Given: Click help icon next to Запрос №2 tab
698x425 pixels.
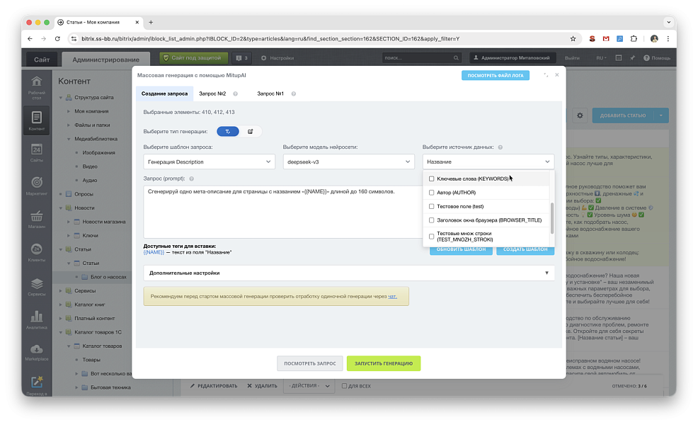Looking at the screenshot, I should (x=236, y=94).
